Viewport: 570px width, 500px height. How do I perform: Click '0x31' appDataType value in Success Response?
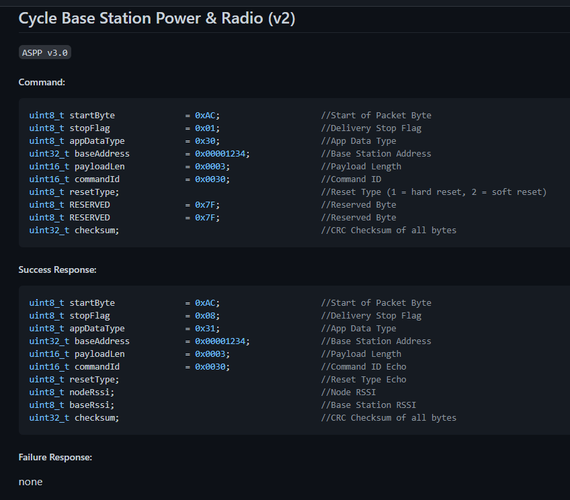point(205,329)
